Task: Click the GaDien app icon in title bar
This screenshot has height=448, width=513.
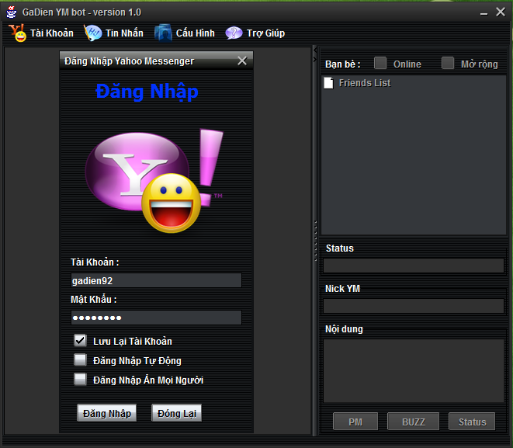Action: pos(12,12)
